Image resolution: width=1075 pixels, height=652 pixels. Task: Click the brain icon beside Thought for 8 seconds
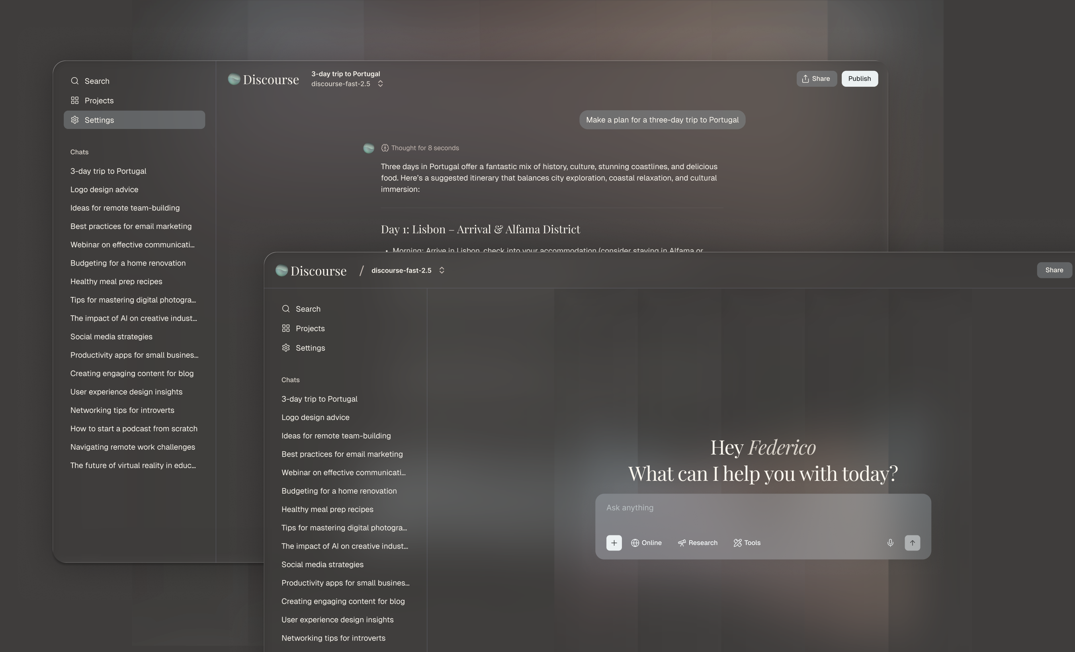384,148
